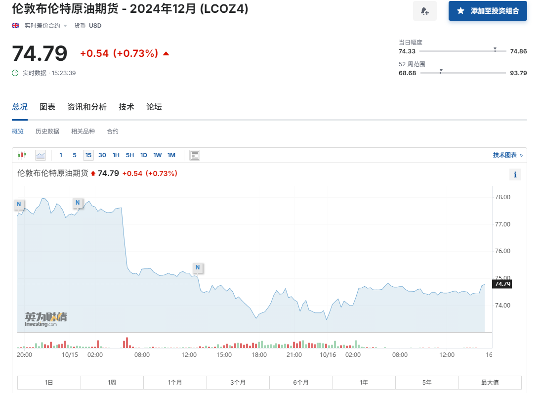This screenshot has height=393, width=541.
Task: Click the first N news marker on chart
Action: coord(19,204)
